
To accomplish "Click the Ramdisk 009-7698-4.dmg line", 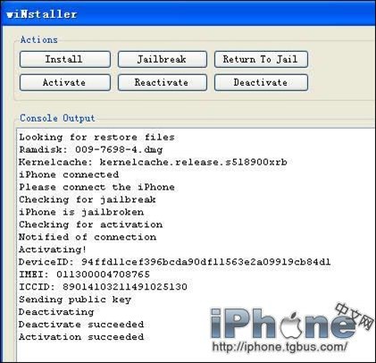I will pos(91,149).
